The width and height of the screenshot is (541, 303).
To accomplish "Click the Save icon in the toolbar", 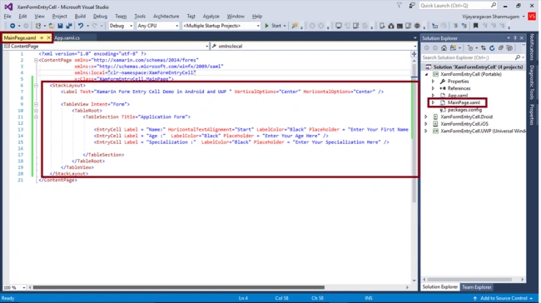I will point(60,26).
